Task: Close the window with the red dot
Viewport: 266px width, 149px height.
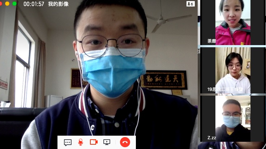Action: tap(2, 4)
